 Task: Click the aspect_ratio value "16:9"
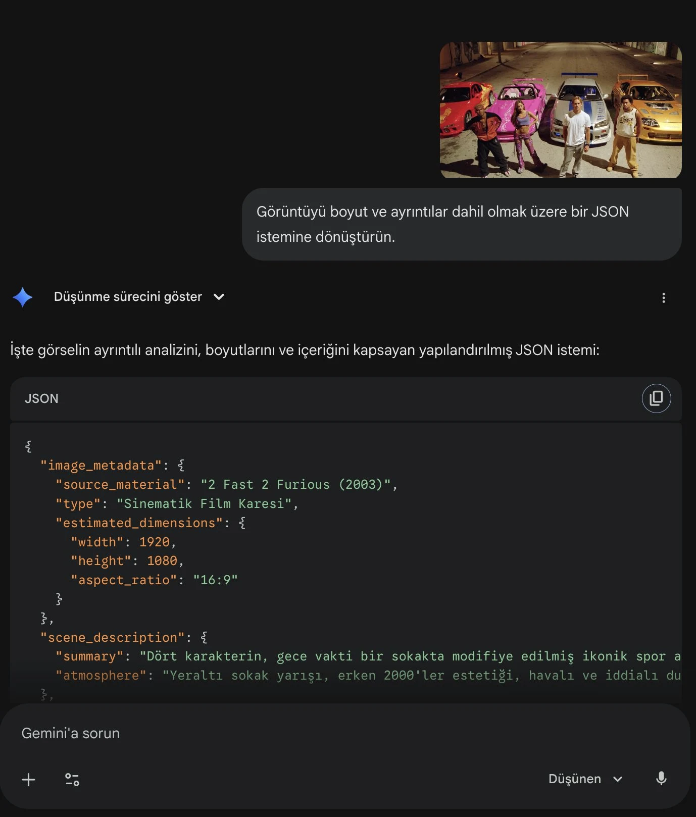pos(215,580)
